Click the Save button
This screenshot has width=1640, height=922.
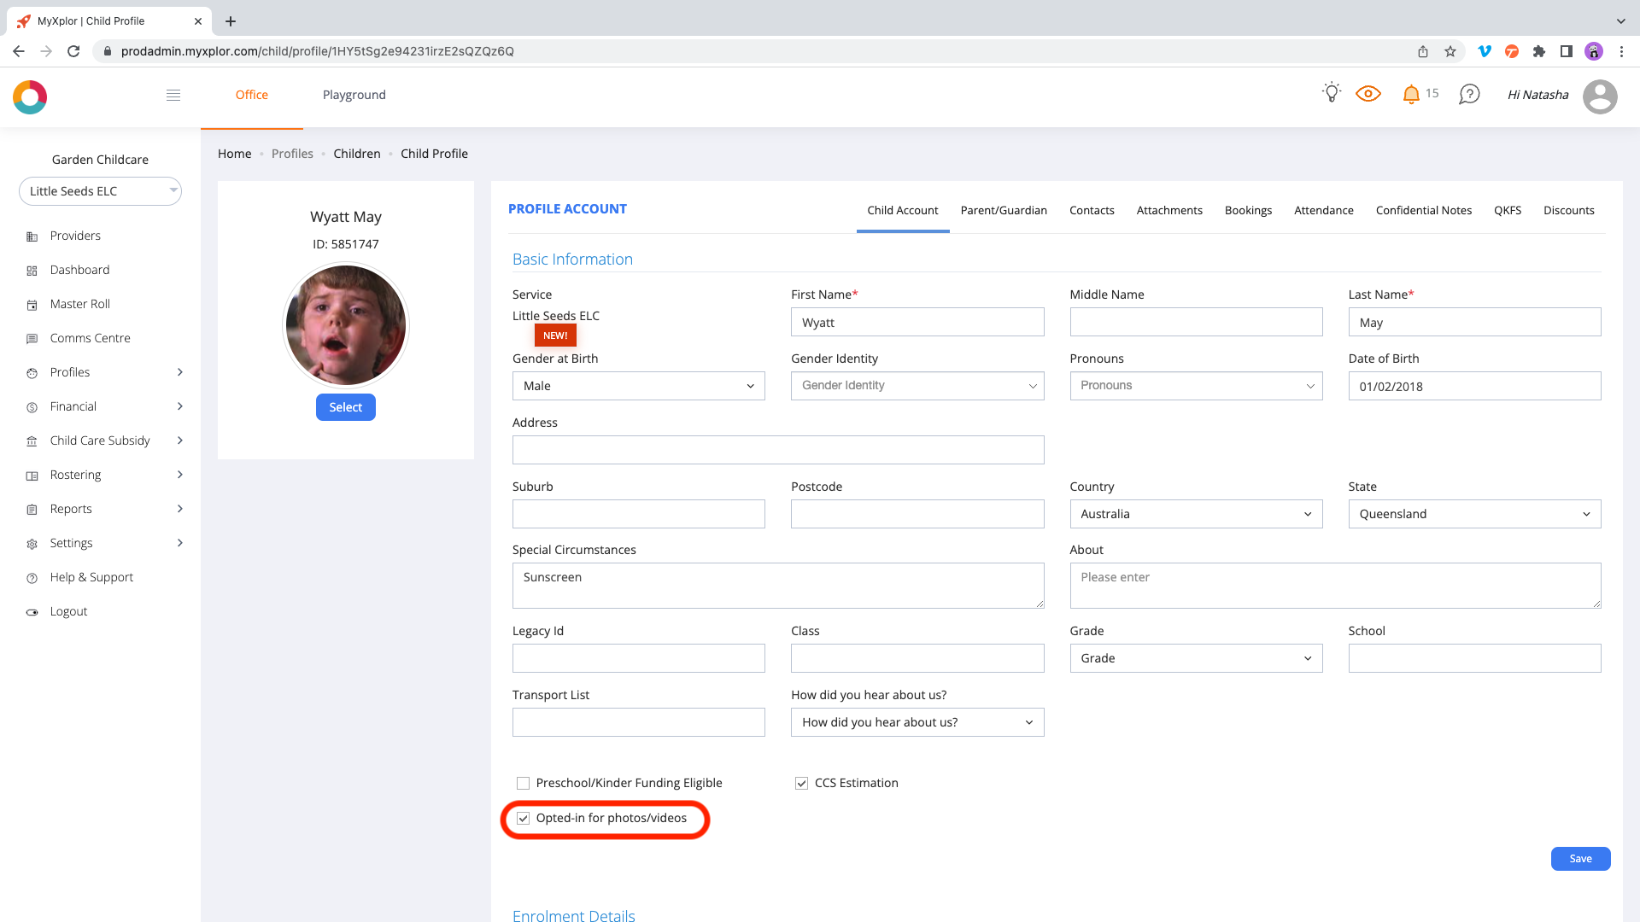tap(1579, 859)
